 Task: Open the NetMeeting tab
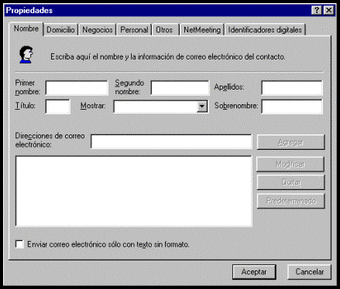point(202,30)
